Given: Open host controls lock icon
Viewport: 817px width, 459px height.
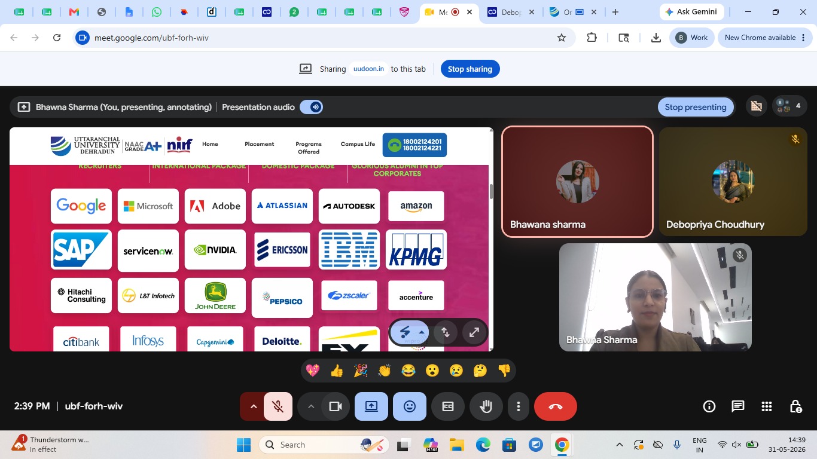Looking at the screenshot, I should 795,406.
